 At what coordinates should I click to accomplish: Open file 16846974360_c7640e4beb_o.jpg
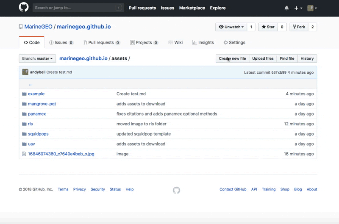(61, 154)
